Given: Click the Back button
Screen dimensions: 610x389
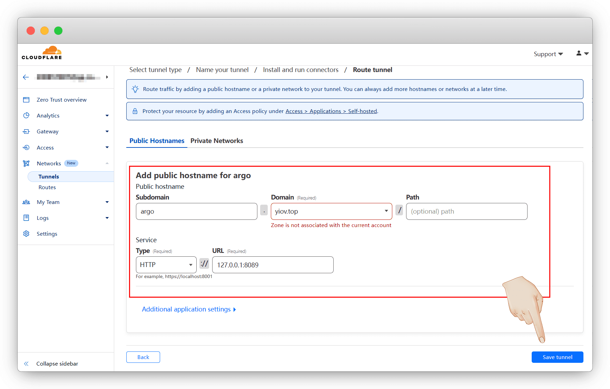Looking at the screenshot, I should 143,357.
